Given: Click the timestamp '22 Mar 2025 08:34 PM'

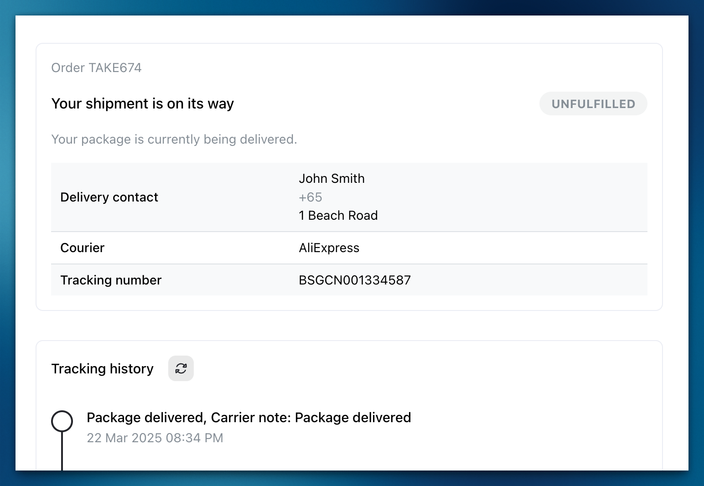Looking at the screenshot, I should (x=155, y=438).
